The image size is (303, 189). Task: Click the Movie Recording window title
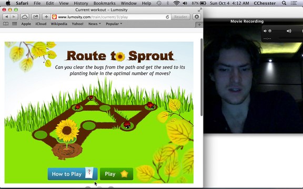[x=247, y=21]
